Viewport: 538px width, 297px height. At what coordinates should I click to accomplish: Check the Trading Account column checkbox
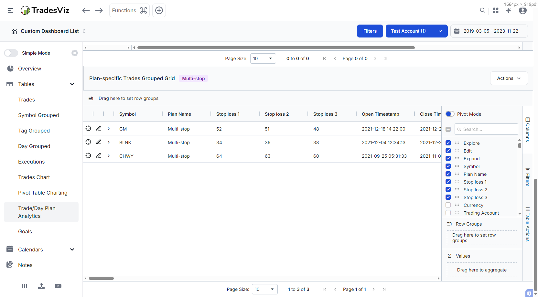tap(448, 213)
